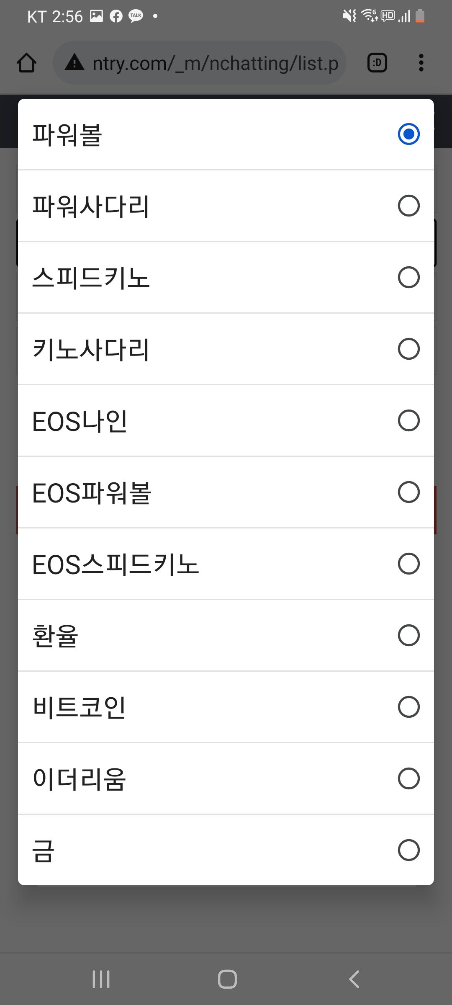This screenshot has width=452, height=1005.
Task: Pick EOS파워볼 from the list
Action: tap(226, 492)
